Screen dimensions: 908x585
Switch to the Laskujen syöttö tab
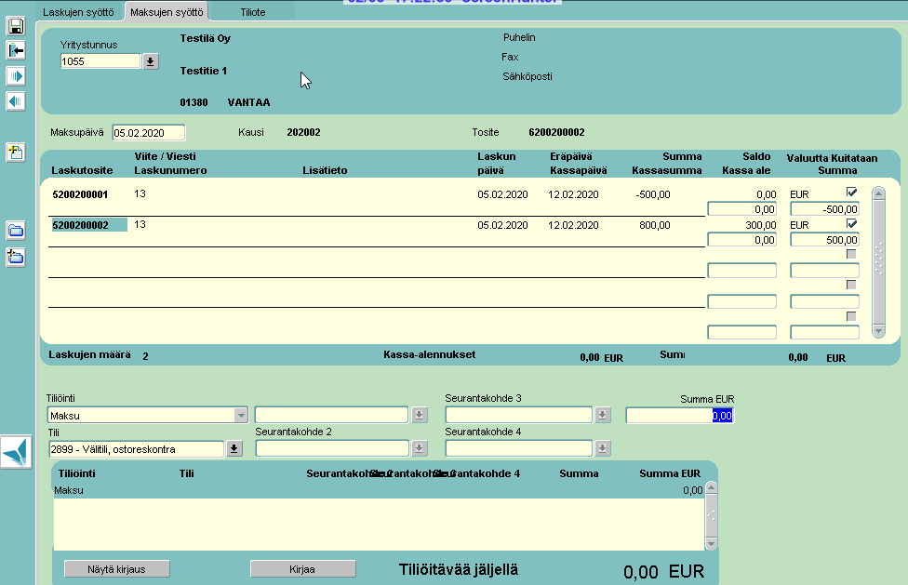click(79, 11)
